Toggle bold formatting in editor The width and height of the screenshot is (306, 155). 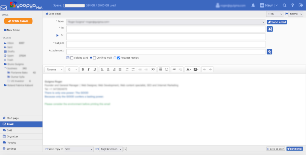pos(83,69)
